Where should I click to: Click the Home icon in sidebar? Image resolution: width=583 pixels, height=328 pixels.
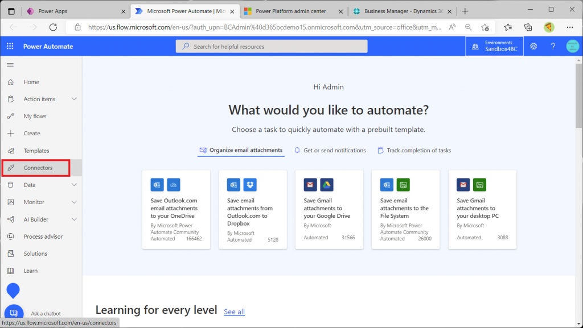pos(11,82)
